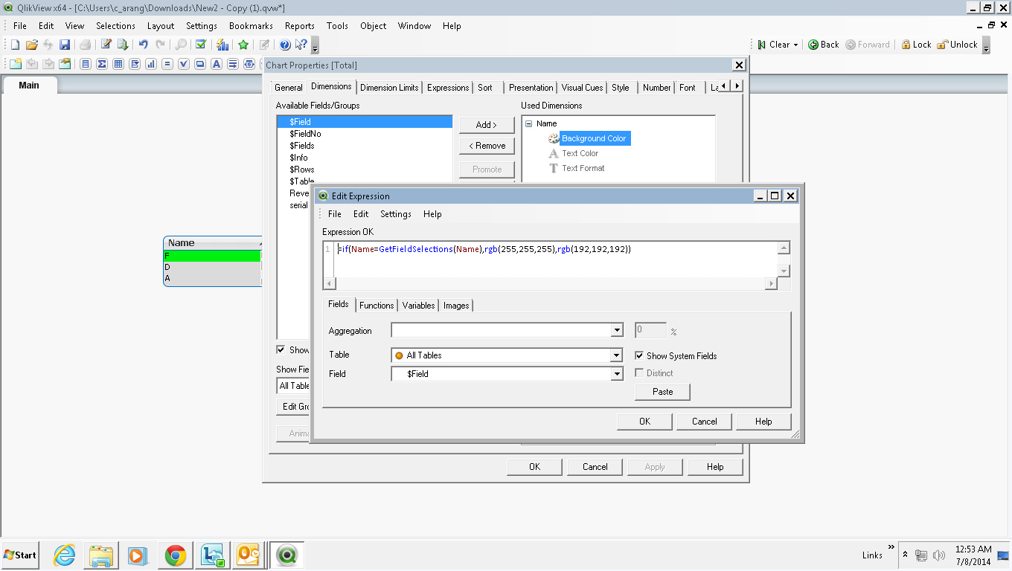Open the Expressions tab in Chart Properties
1012x571 pixels.
447,88
